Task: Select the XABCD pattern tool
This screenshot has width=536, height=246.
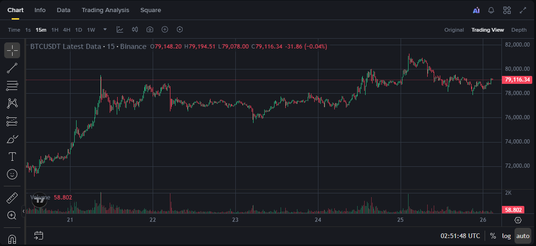Action: pyautogui.click(x=12, y=103)
